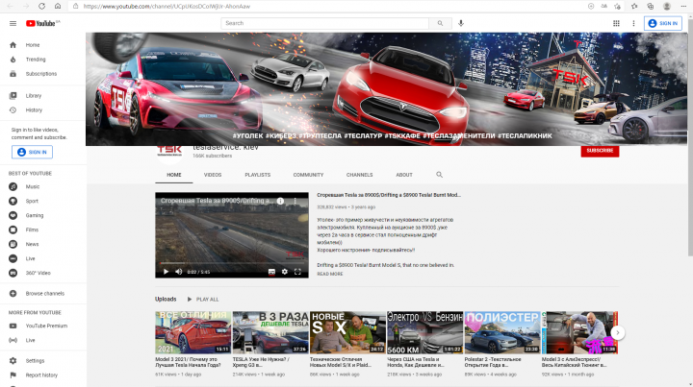The image size is (693, 387).
Task: Add page to browser favorites star
Action: point(617,6)
